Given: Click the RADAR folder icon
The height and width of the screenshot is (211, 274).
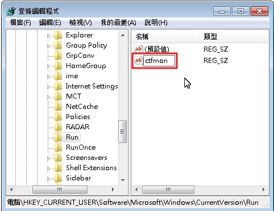Looking at the screenshot, I should coord(58,127).
